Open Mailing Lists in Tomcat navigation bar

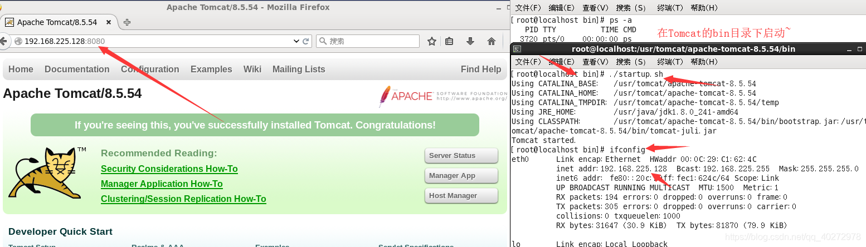point(299,69)
